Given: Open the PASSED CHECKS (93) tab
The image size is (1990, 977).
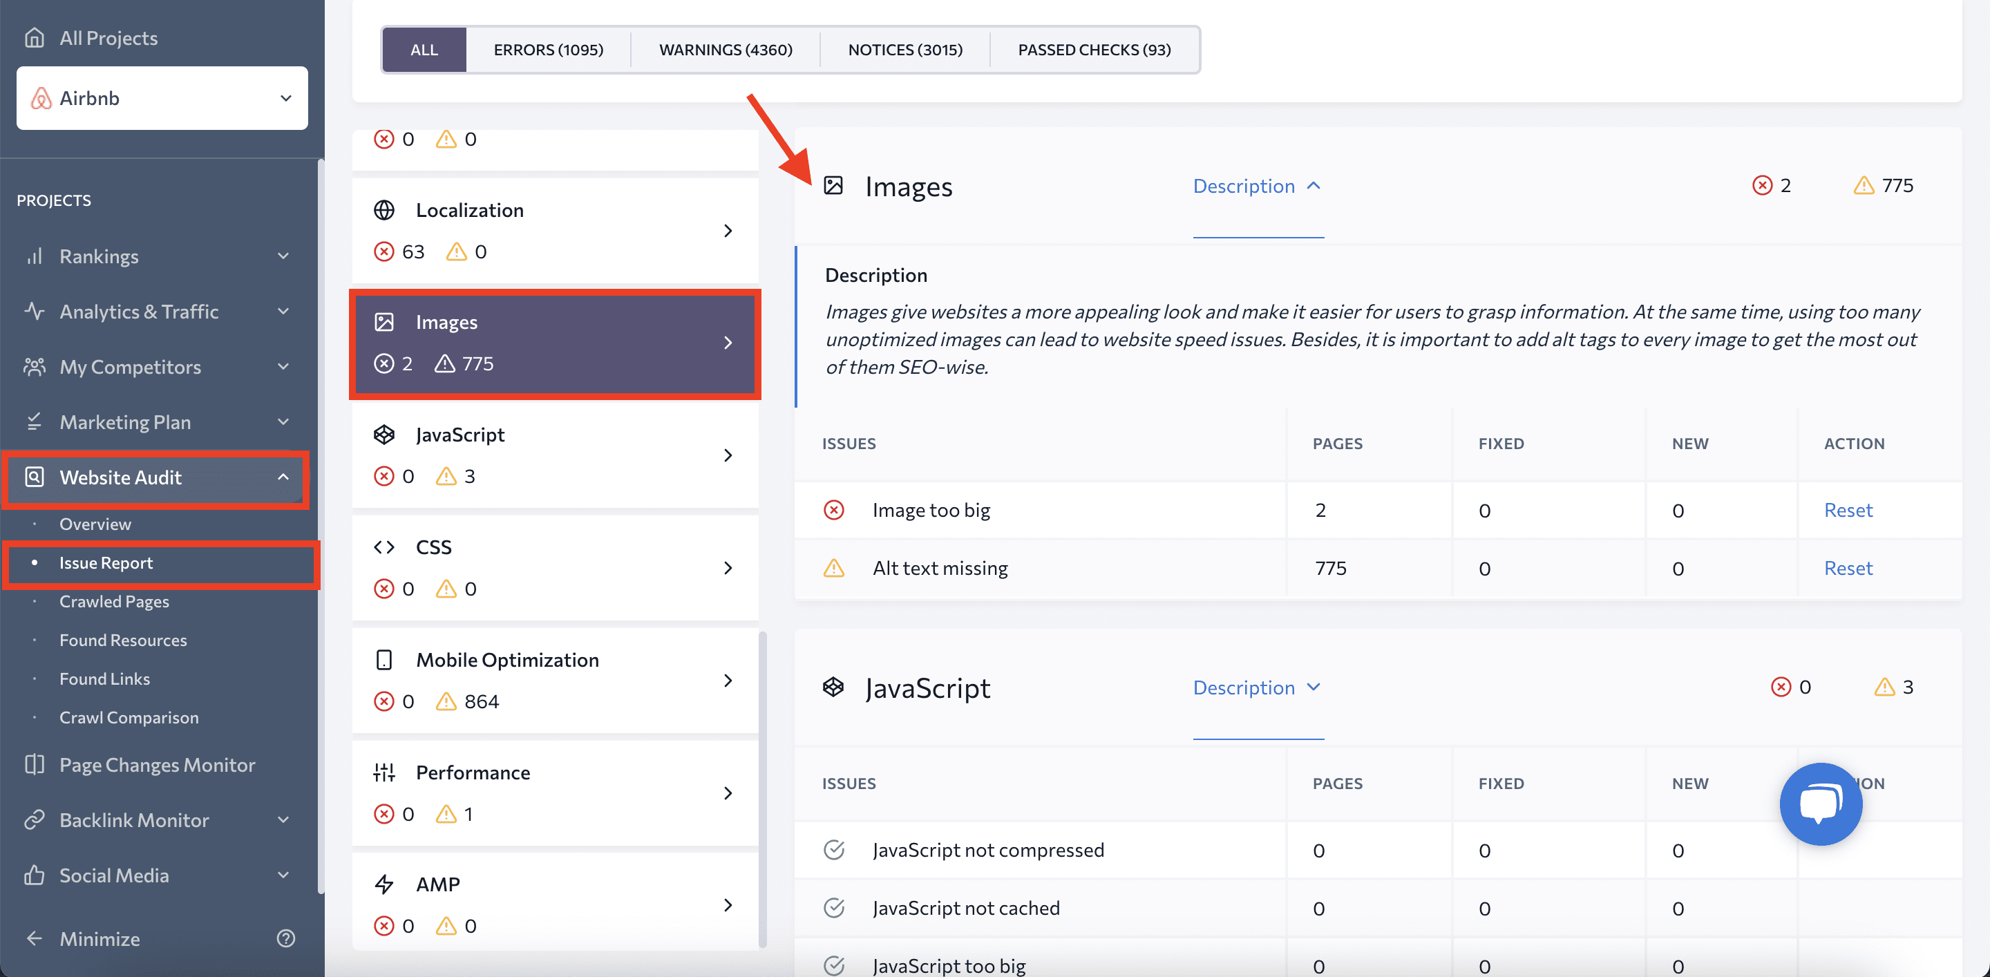Looking at the screenshot, I should [1094, 50].
